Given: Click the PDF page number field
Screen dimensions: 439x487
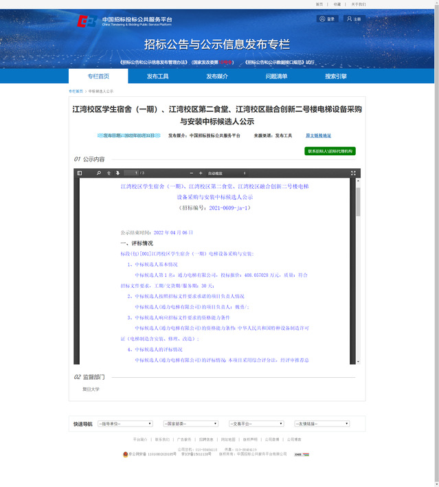Looking at the screenshot, I should pos(132,173).
